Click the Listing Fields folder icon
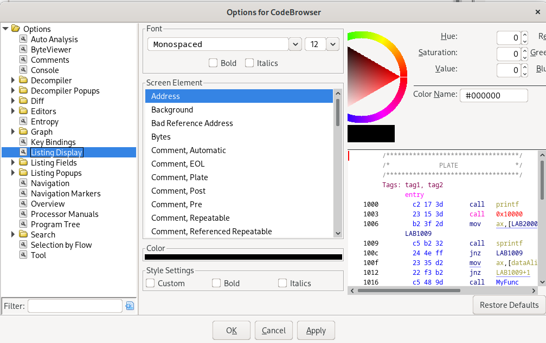 tap(23, 162)
